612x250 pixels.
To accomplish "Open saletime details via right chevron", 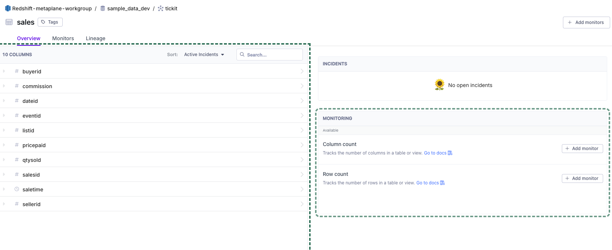I will pos(302,189).
